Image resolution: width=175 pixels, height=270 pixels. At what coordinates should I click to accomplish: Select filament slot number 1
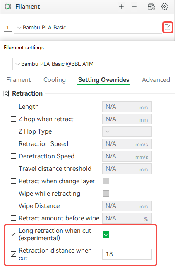8,28
